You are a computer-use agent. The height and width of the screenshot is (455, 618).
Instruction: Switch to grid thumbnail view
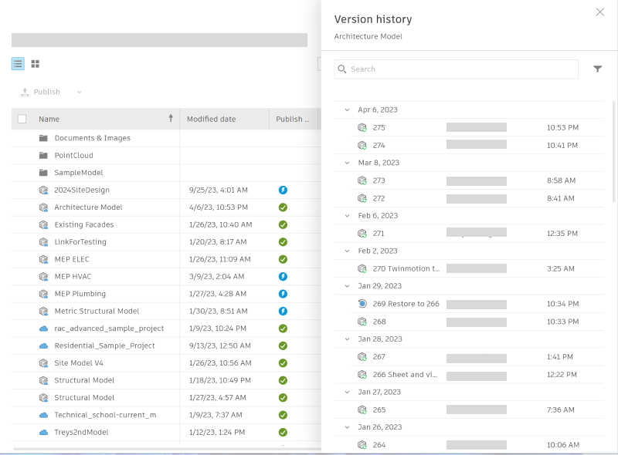click(35, 64)
